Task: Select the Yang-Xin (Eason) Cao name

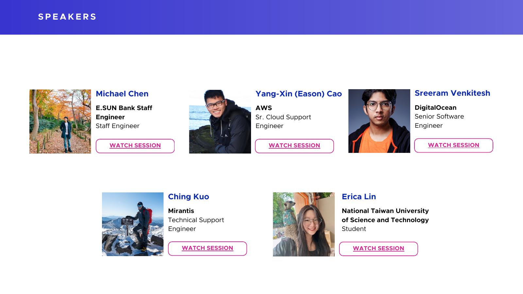Action: point(298,94)
